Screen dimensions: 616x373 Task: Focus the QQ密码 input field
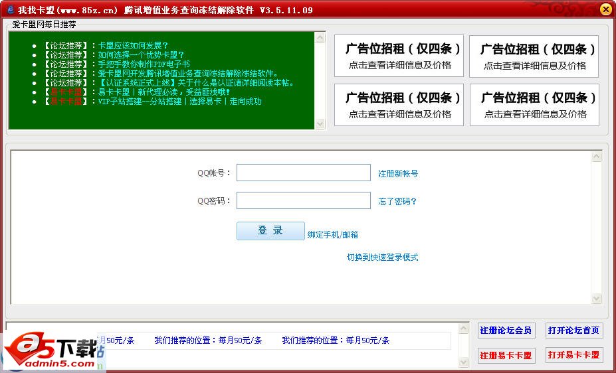[303, 200]
